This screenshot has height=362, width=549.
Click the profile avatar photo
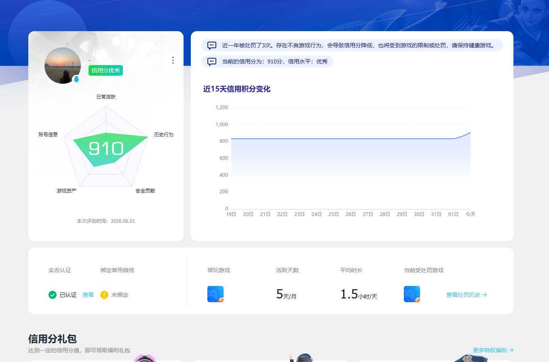(x=63, y=66)
